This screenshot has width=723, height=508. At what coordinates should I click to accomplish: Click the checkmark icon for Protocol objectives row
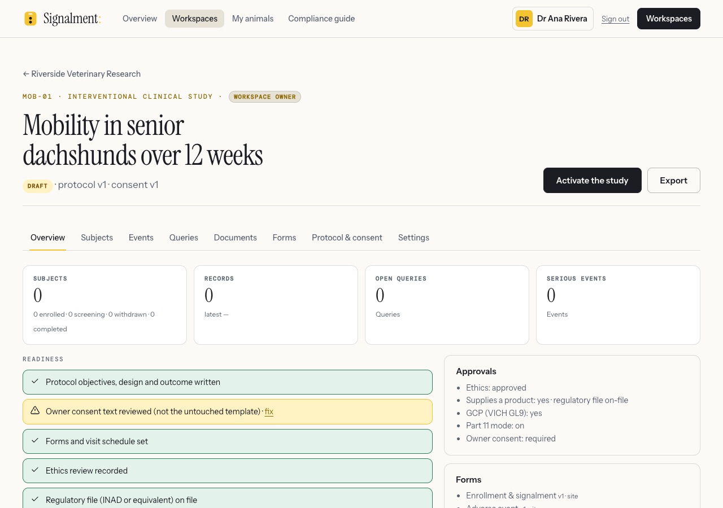pyautogui.click(x=35, y=382)
